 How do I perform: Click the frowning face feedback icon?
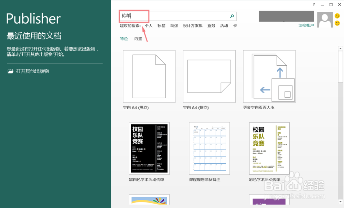point(337,23)
